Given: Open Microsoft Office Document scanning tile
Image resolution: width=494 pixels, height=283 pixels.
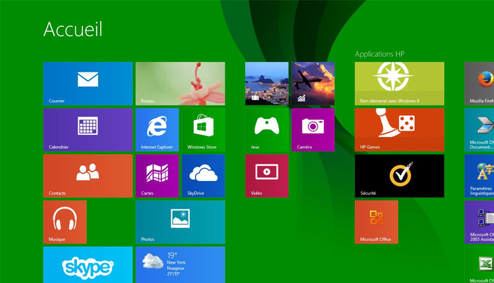Looking at the screenshot, I should pos(480,130).
